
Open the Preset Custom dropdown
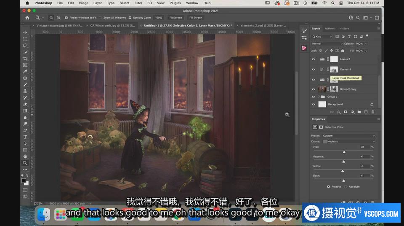[x=348, y=136]
